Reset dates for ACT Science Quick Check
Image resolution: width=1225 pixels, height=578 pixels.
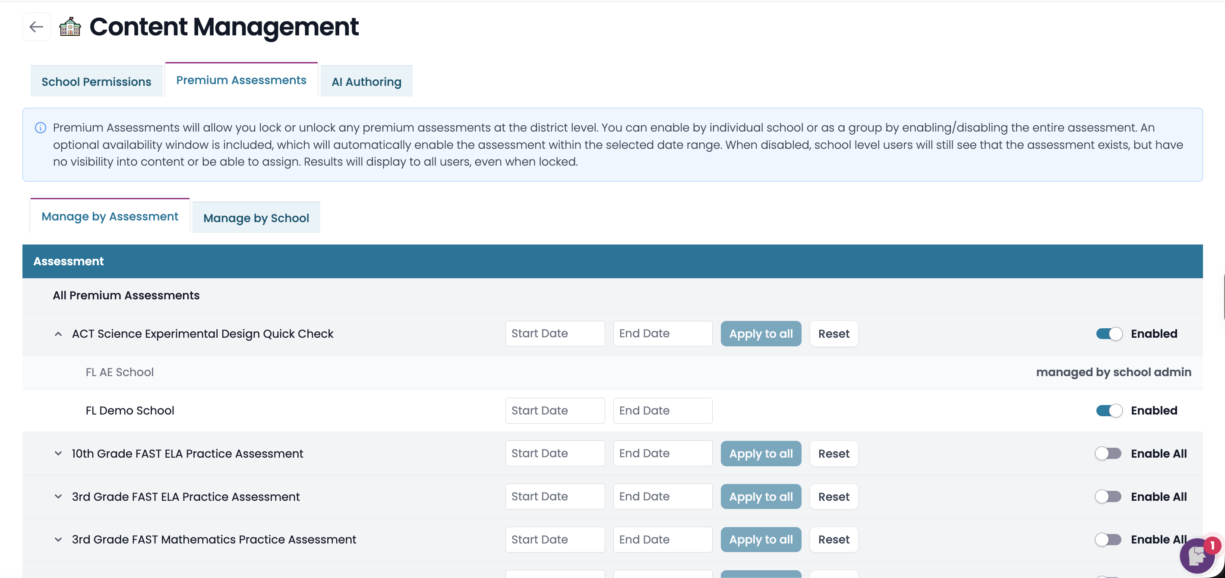pos(834,334)
